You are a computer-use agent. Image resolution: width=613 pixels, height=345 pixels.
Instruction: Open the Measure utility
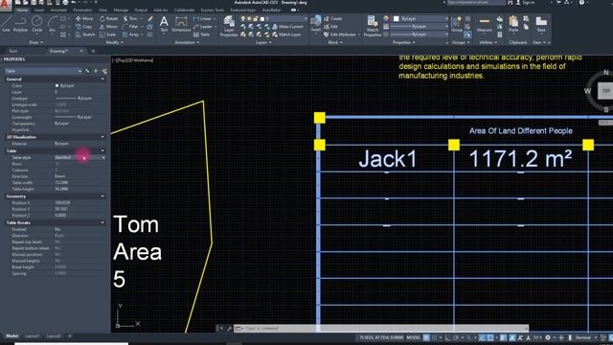484,24
